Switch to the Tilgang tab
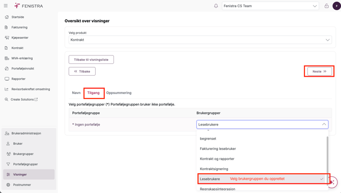This screenshot has height=193, width=341. [x=94, y=93]
